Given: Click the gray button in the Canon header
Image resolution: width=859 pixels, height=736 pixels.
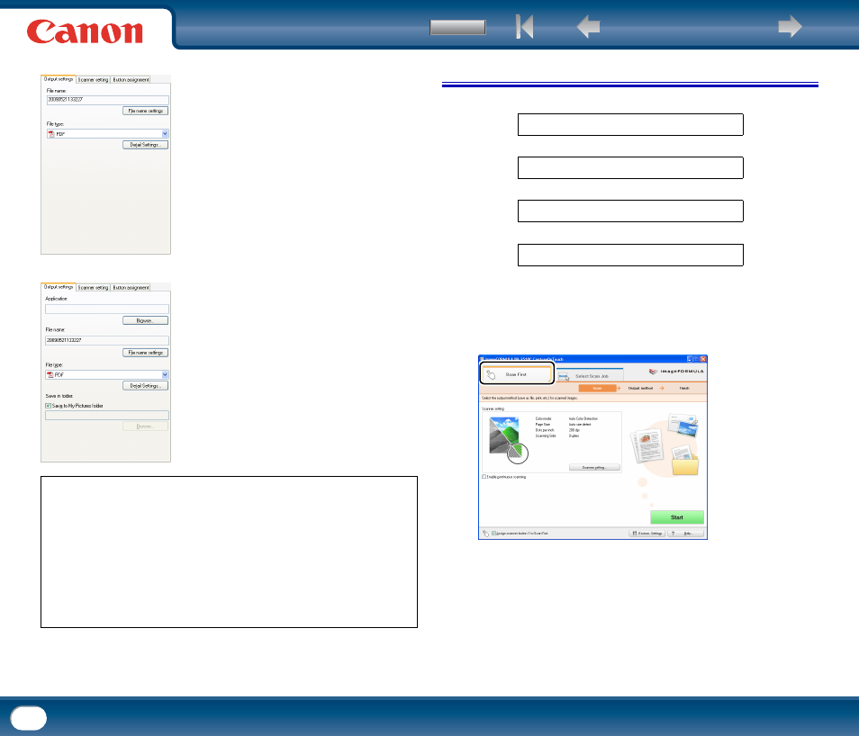Looking at the screenshot, I should tap(457, 27).
